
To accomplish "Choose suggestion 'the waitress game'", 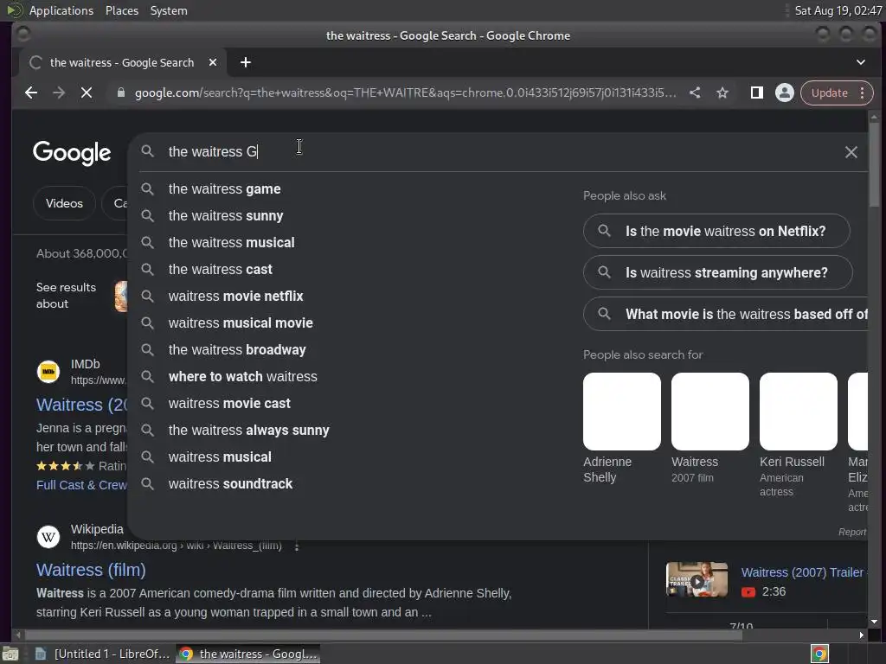I will point(224,189).
